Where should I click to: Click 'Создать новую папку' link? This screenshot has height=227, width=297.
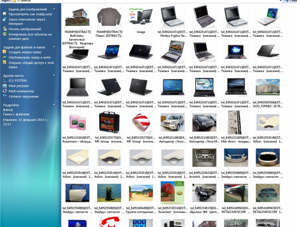coord(25,52)
